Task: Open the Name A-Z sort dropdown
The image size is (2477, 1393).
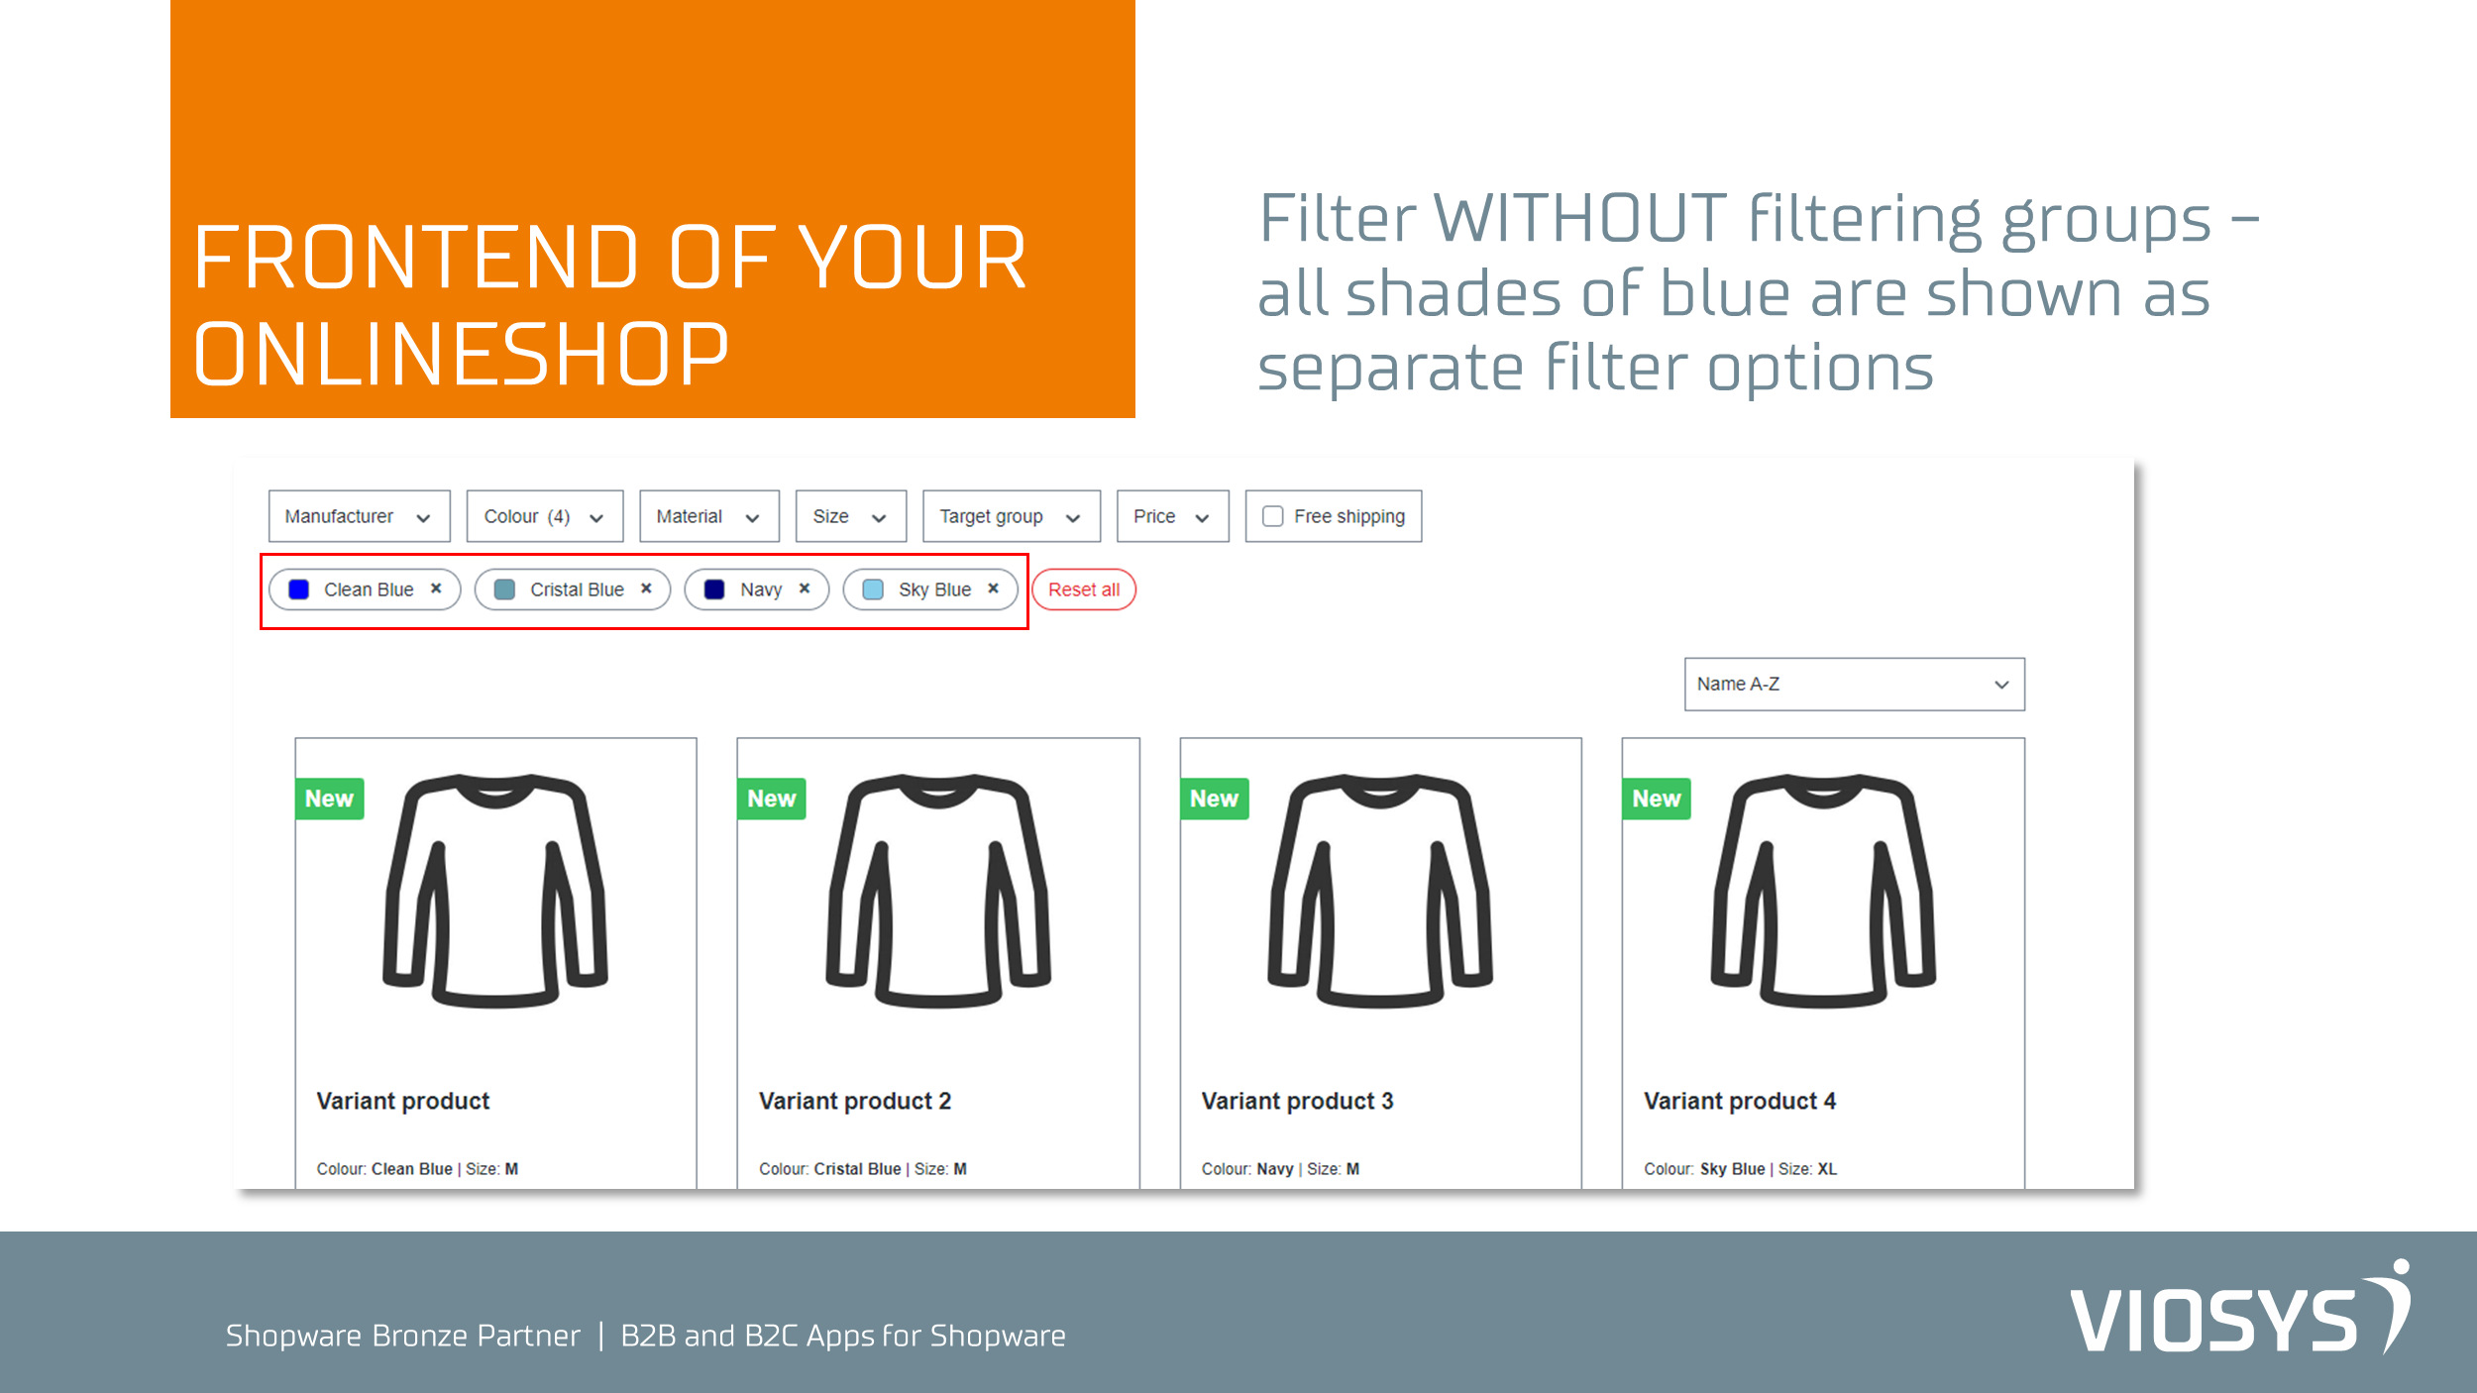Action: 1855,682
